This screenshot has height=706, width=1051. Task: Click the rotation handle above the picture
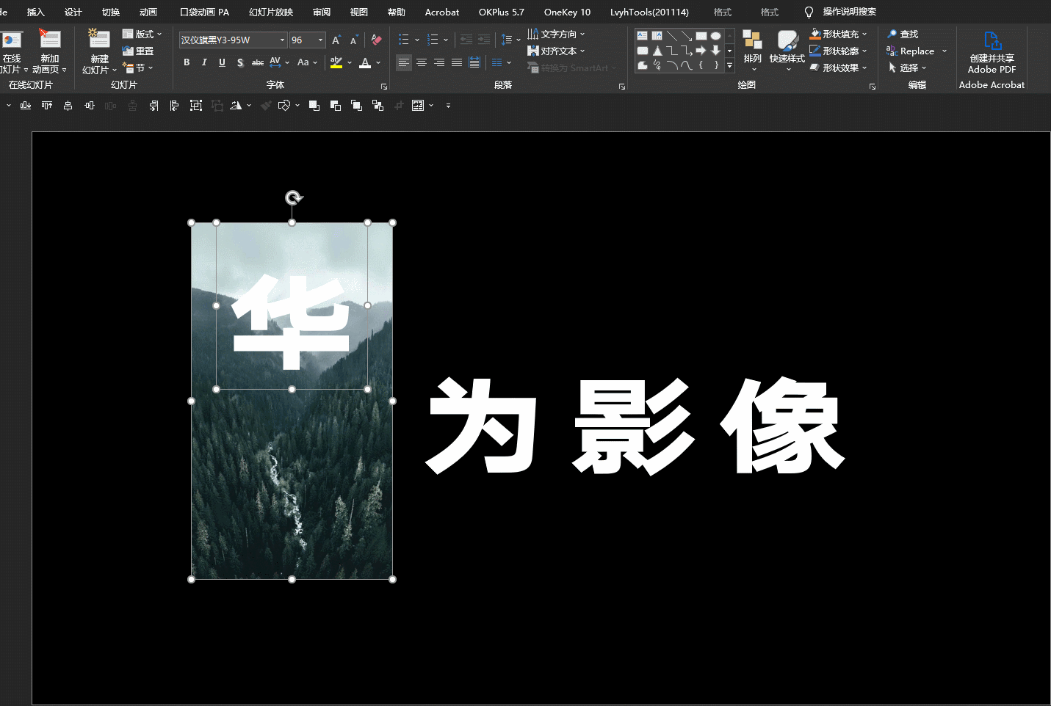pyautogui.click(x=293, y=198)
